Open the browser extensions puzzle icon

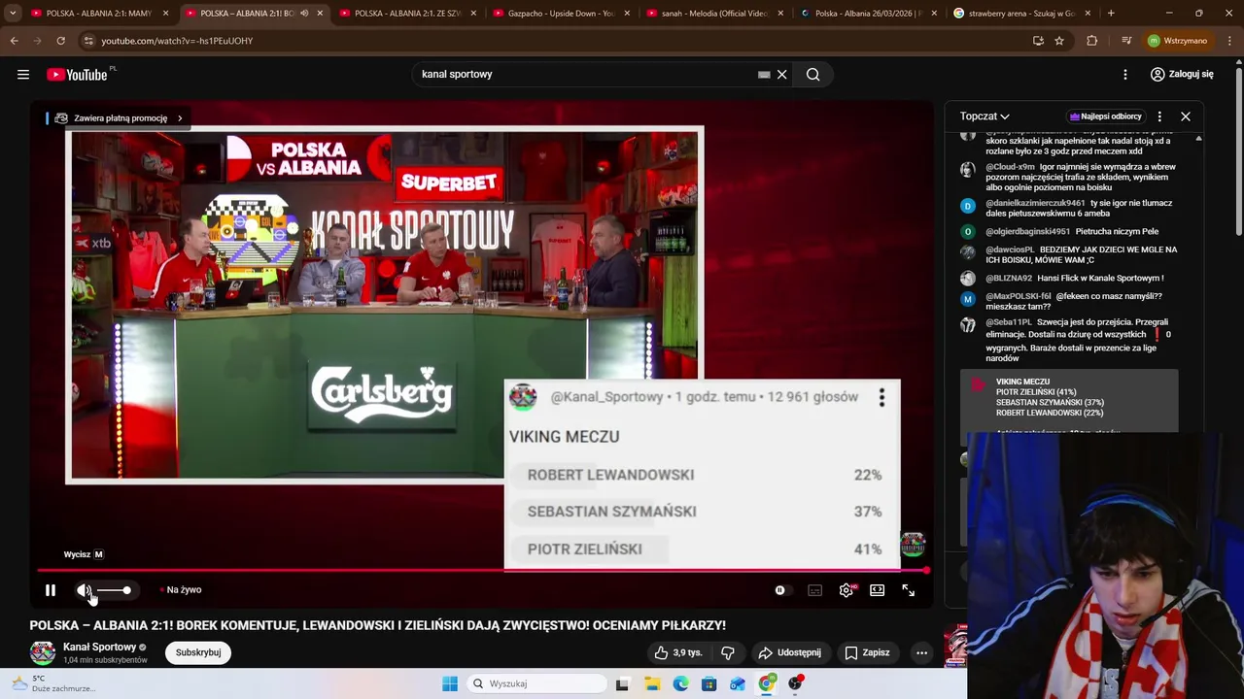tap(1092, 41)
